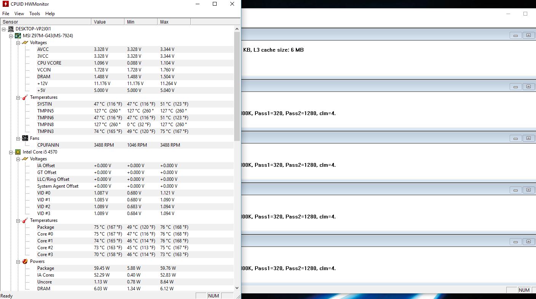The image size is (536, 299).
Task: Minimize the top worker sub-window in background app
Action: [x=516, y=35]
